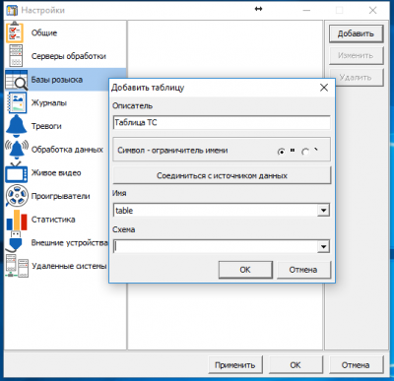The image size is (394, 381).
Task: Open the Живое видео entry
Action: [56, 173]
